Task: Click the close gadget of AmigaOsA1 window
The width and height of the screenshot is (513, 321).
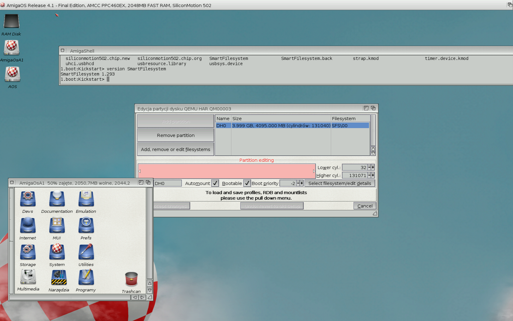Action: point(12,183)
